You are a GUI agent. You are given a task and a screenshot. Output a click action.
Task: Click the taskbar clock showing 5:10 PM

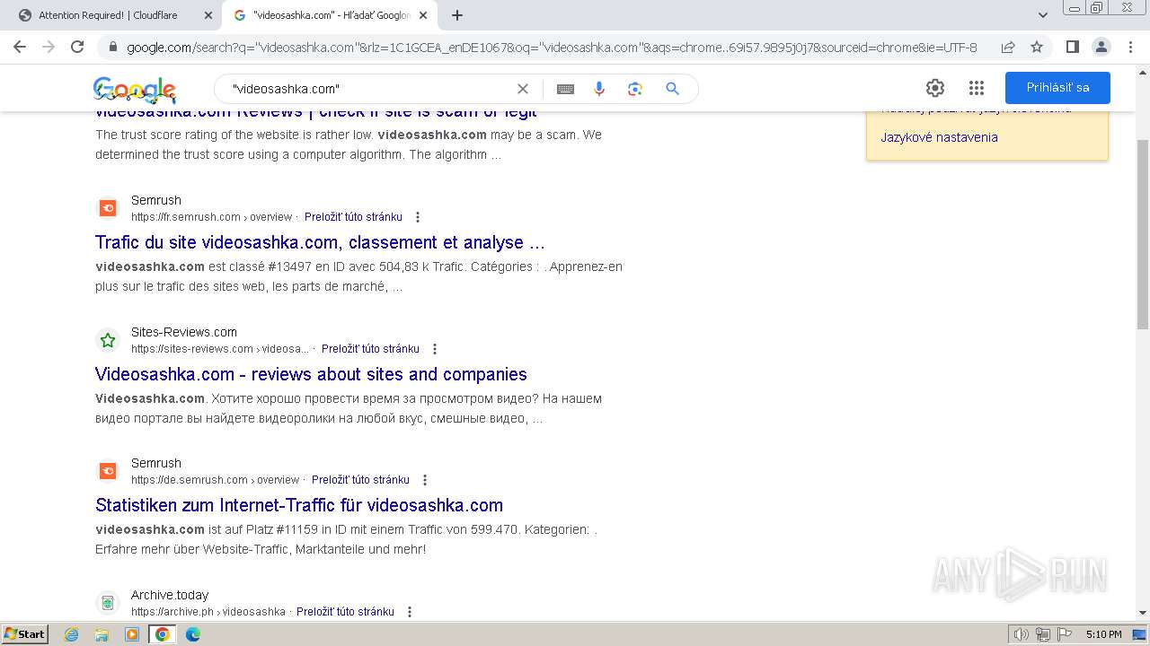click(1103, 634)
